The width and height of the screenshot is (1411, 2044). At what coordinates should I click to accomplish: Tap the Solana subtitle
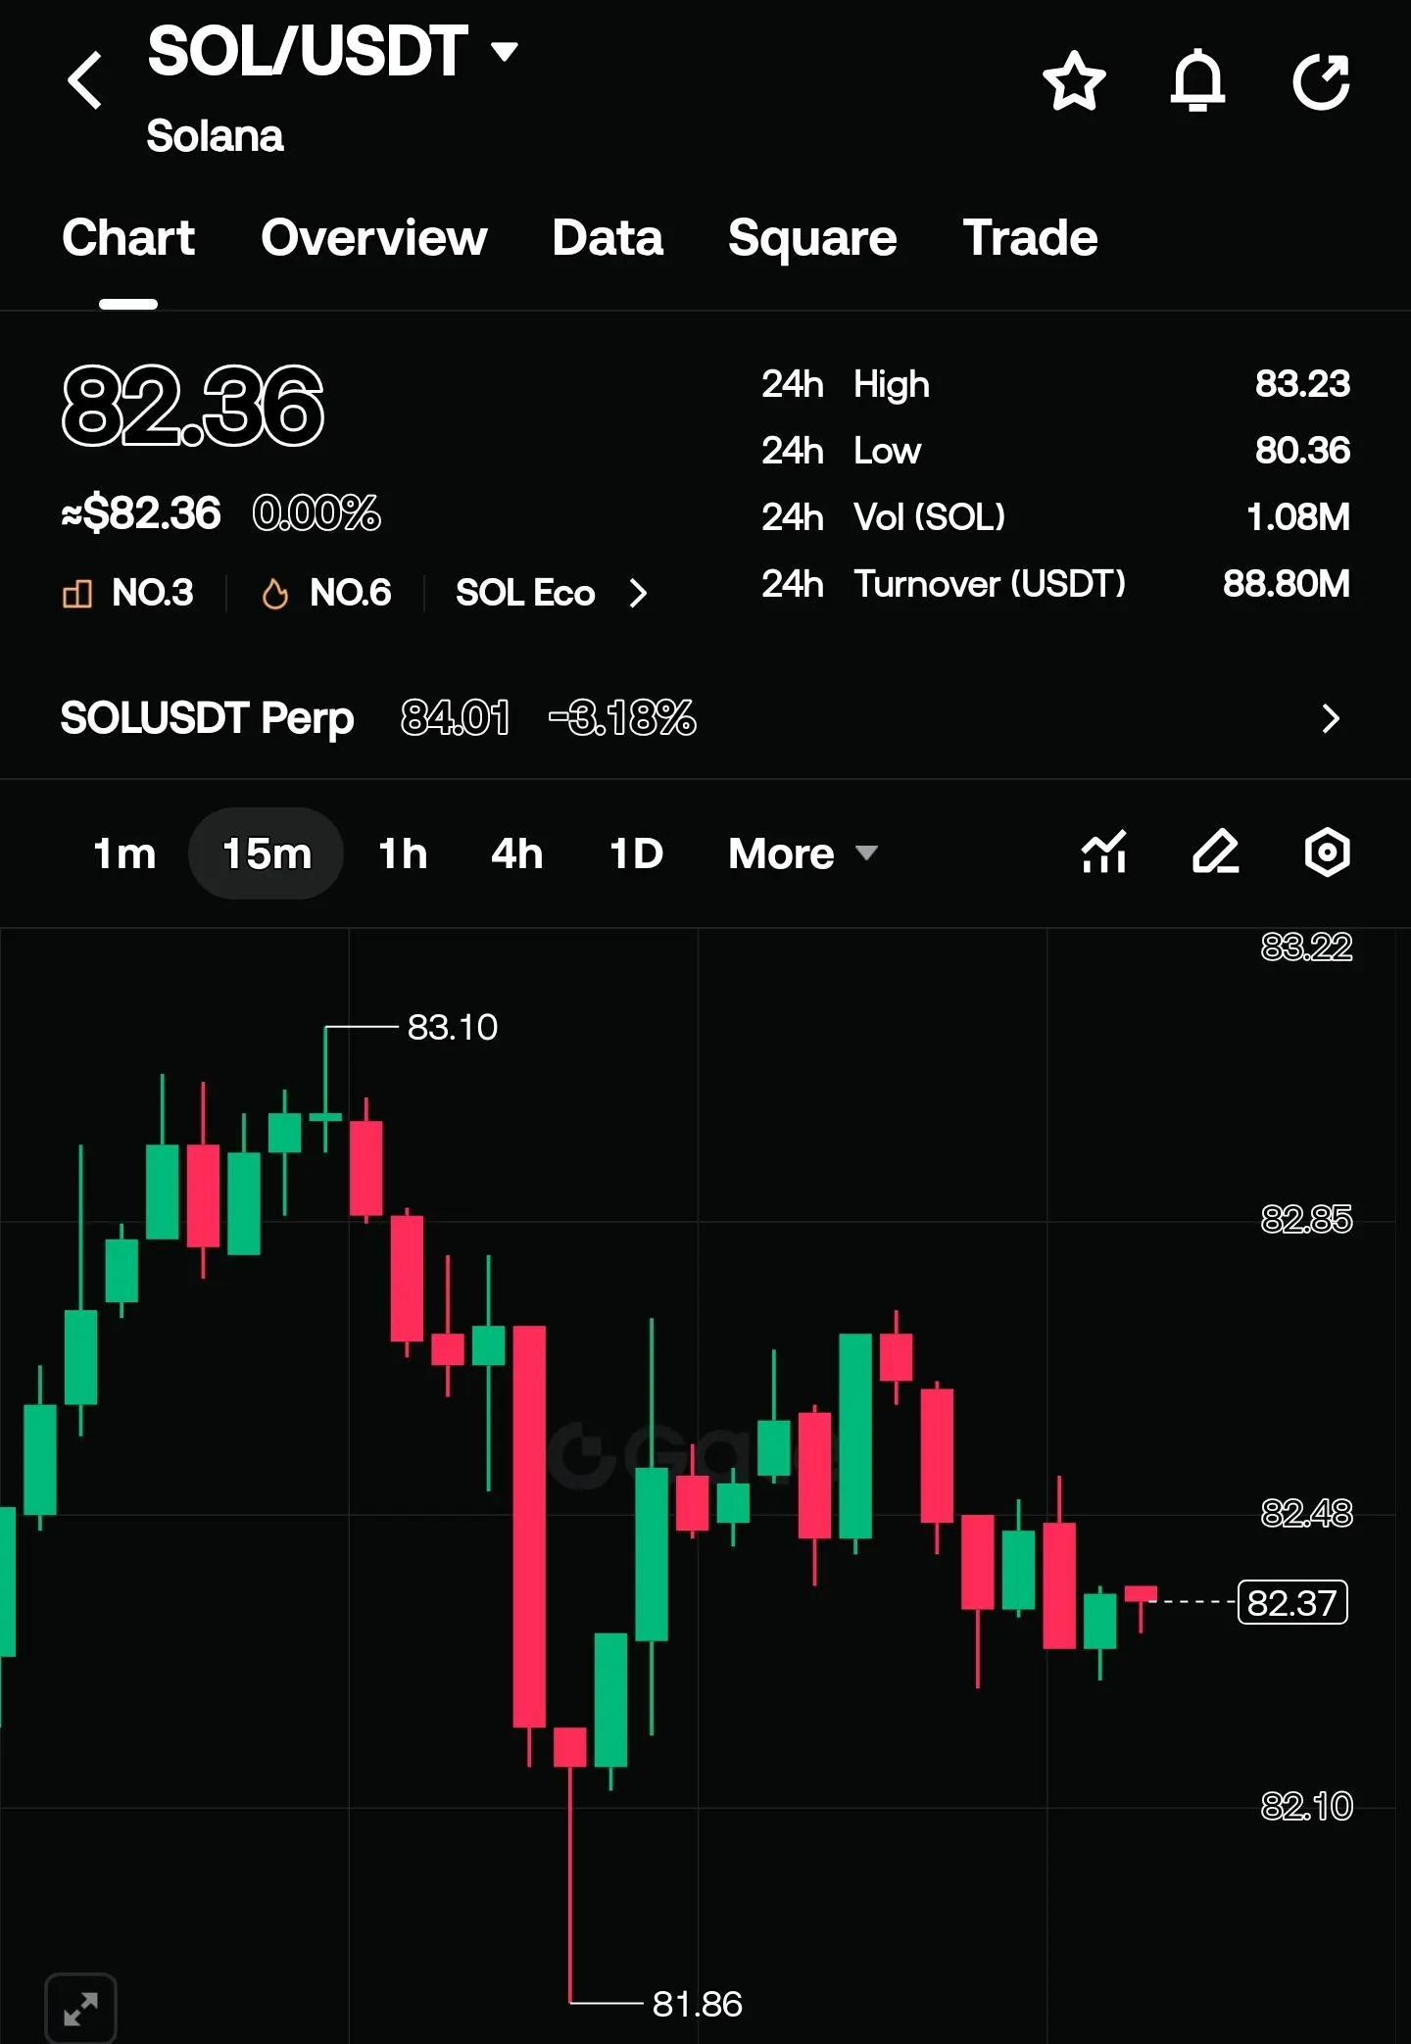215,136
